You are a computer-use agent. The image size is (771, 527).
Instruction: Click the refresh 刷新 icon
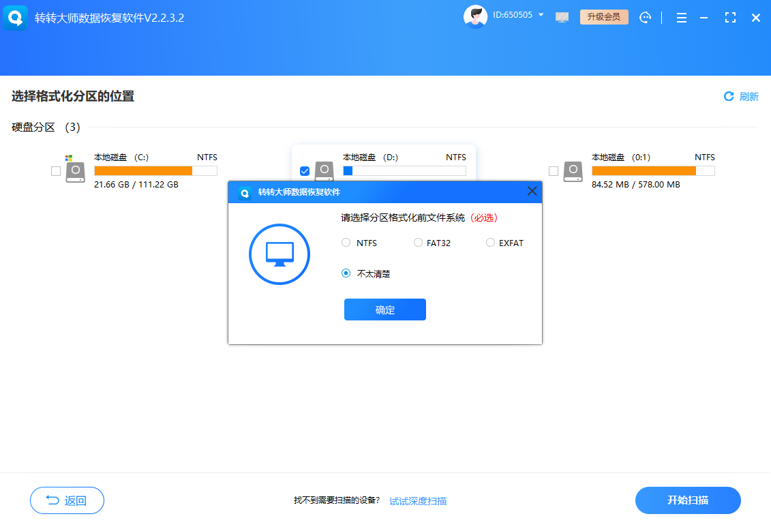click(x=728, y=96)
